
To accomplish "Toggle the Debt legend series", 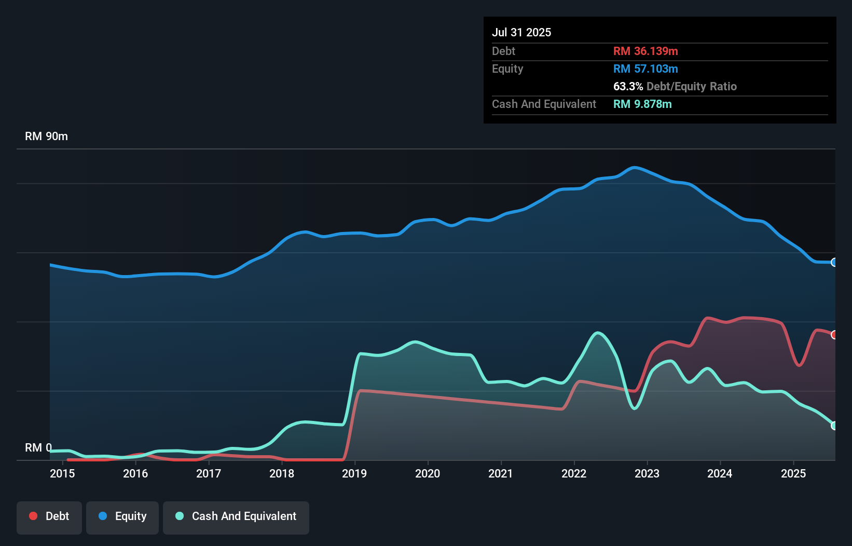I will (x=49, y=517).
